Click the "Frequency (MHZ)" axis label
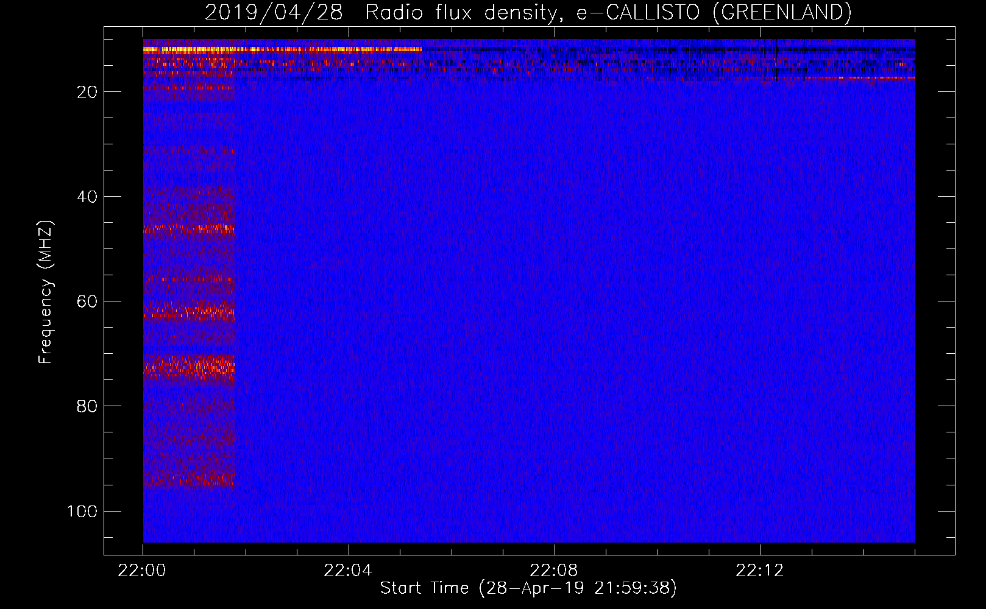 tap(46, 292)
